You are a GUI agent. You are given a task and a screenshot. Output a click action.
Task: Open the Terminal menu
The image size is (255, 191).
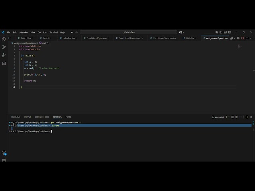[54, 32]
